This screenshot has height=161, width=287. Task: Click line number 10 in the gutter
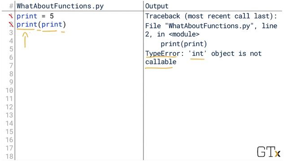(9, 90)
